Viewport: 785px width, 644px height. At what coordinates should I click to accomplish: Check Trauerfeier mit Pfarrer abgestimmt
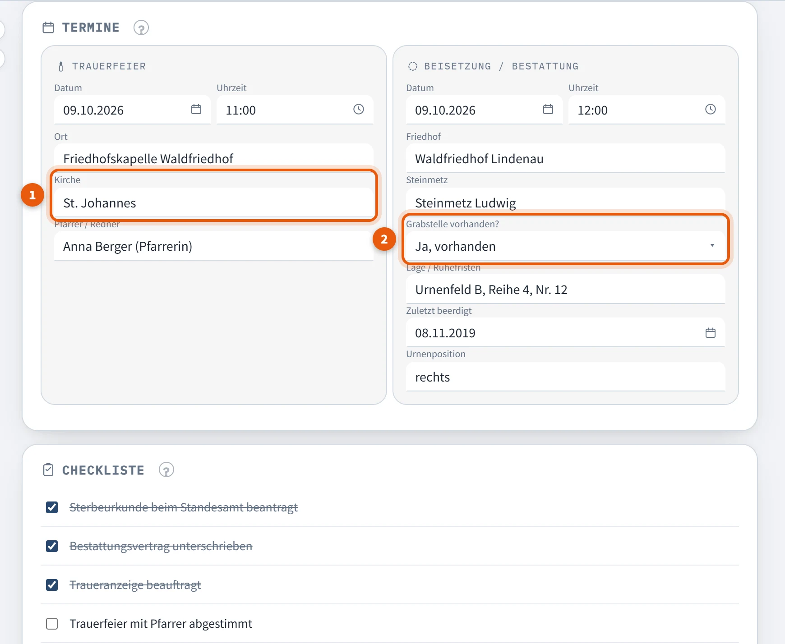pos(52,624)
